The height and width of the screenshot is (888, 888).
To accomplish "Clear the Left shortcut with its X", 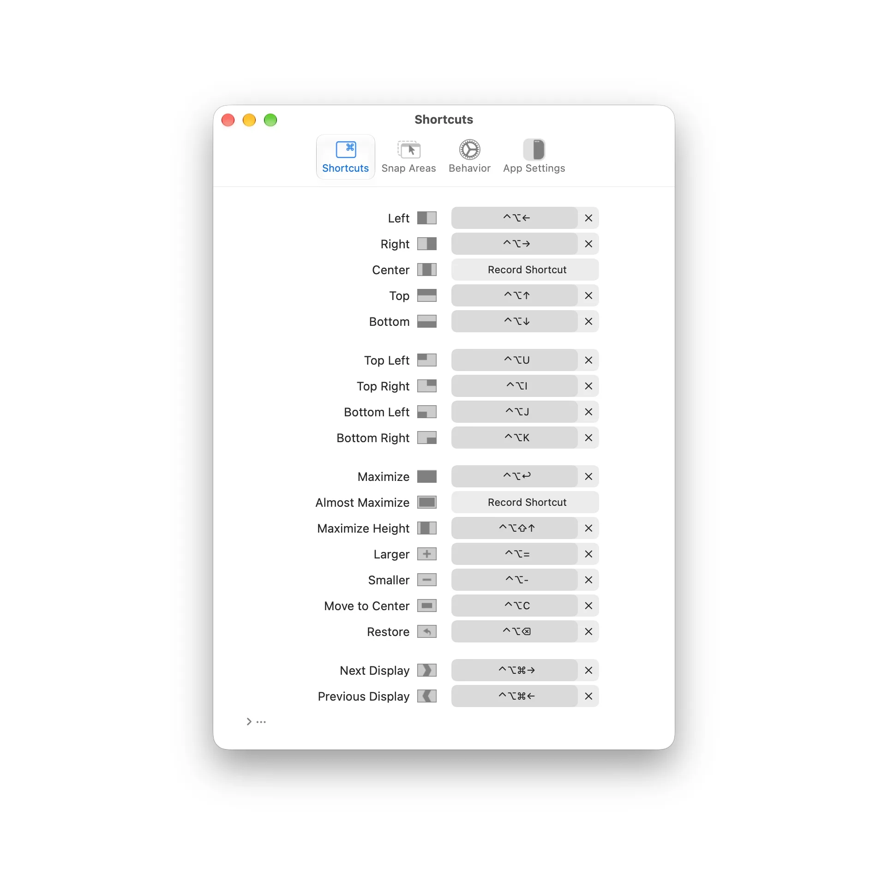I will pyautogui.click(x=588, y=218).
